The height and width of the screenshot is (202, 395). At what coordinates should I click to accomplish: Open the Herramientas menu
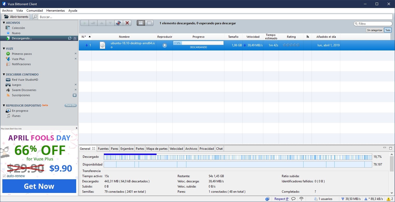(x=55, y=11)
